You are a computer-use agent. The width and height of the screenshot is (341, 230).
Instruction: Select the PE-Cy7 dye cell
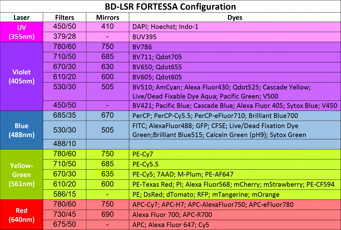(235, 154)
